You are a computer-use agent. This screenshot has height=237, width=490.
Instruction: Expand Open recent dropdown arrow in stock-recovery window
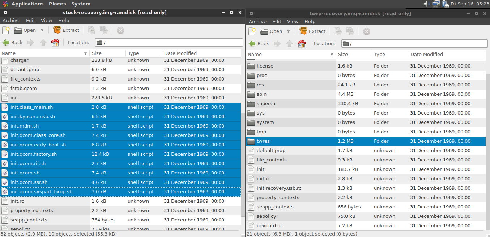coord(42,30)
